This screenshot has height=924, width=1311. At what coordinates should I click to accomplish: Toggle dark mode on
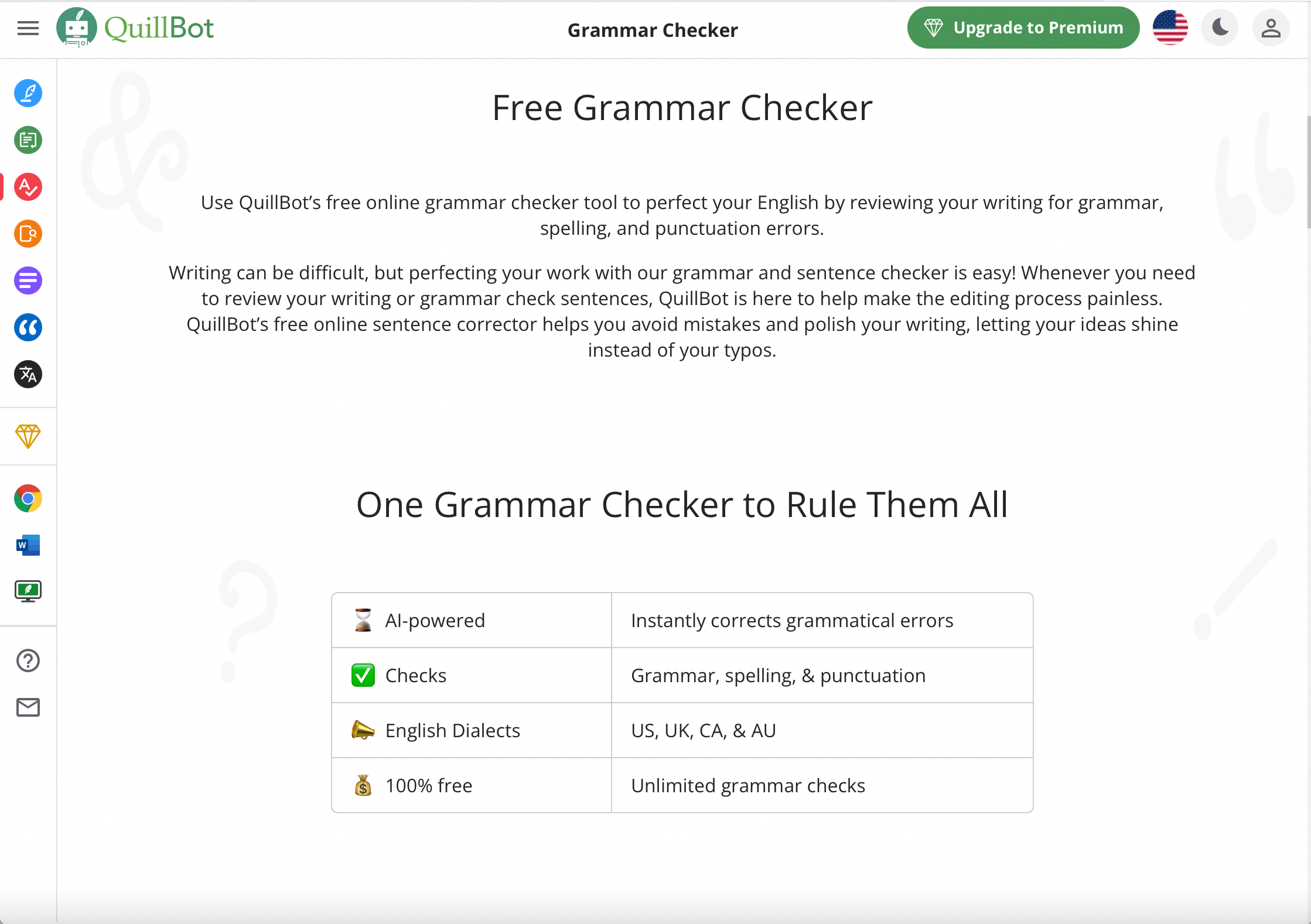[x=1220, y=28]
